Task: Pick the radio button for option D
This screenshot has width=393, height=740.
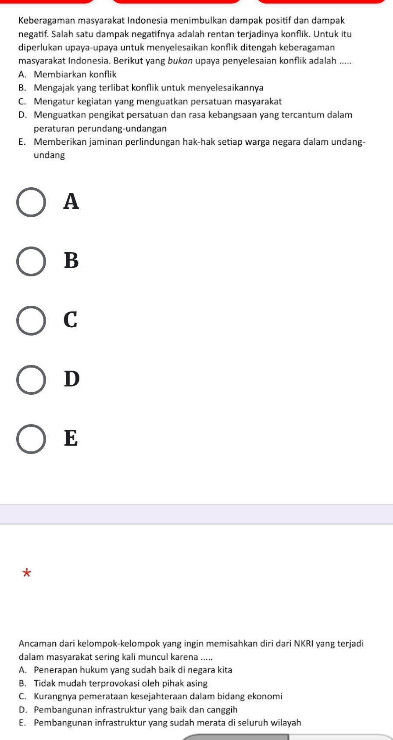Action: 31,380
